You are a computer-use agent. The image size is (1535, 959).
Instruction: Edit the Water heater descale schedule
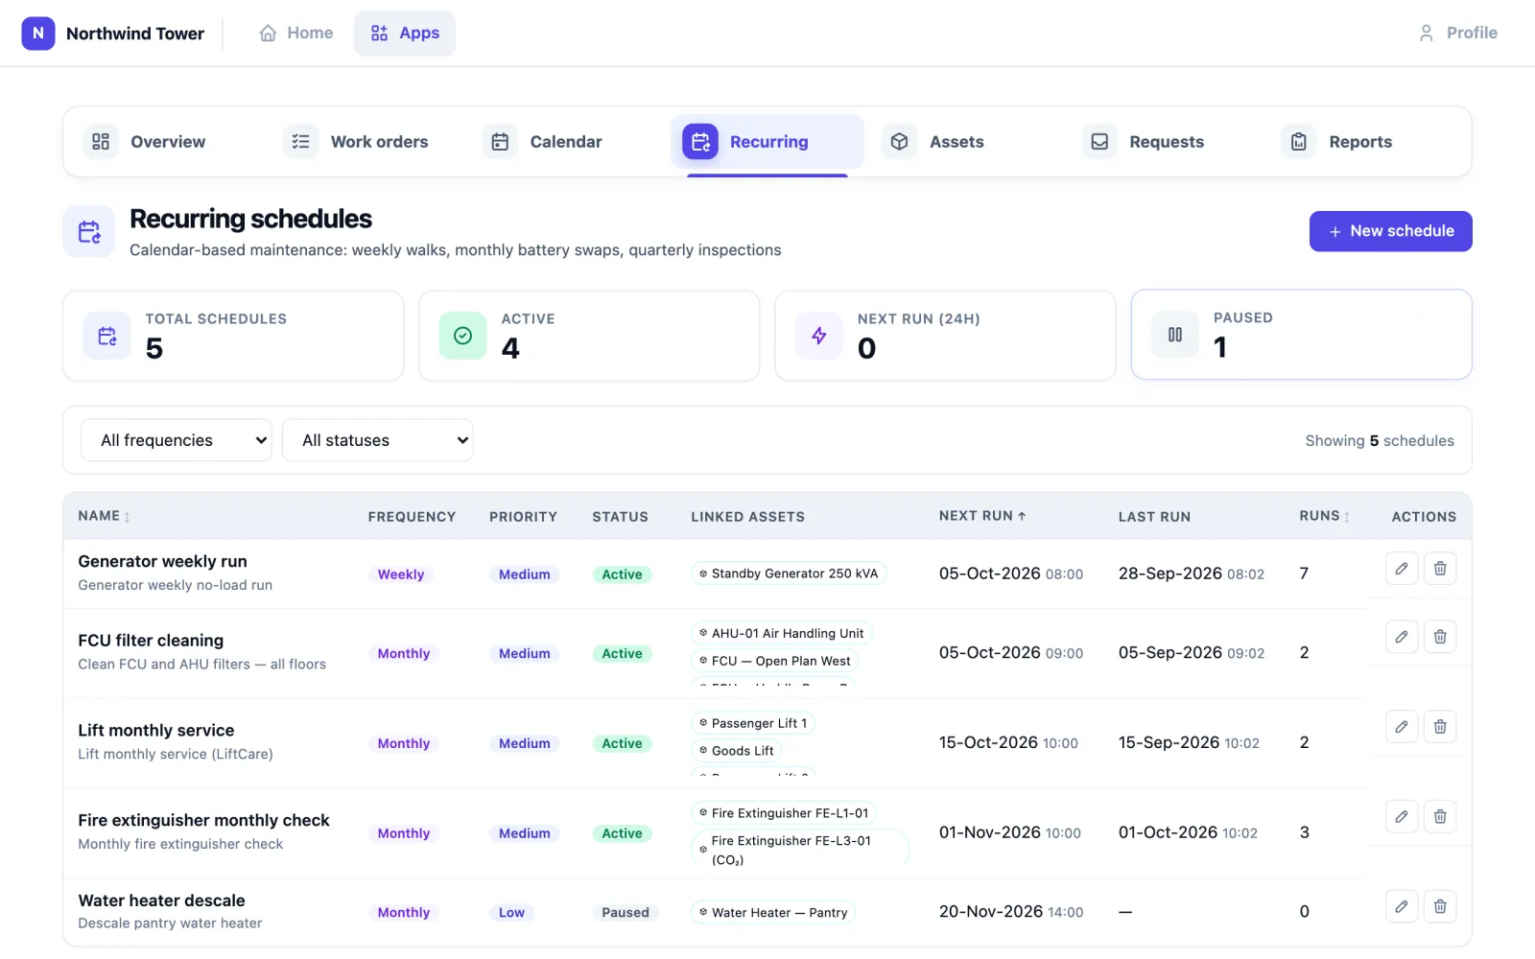tap(1402, 906)
